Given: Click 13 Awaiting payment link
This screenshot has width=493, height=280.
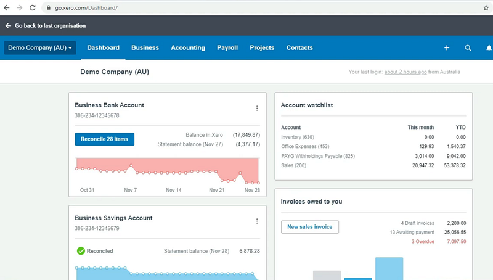Looking at the screenshot, I should pyautogui.click(x=412, y=232).
